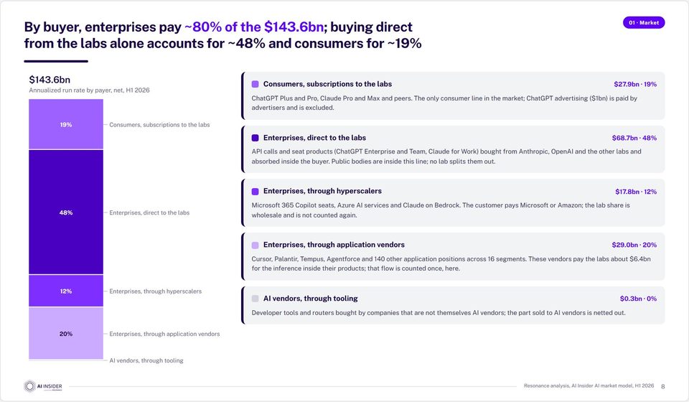Click the '01 · Market' section badge
The height and width of the screenshot is (402, 689).
pos(644,22)
